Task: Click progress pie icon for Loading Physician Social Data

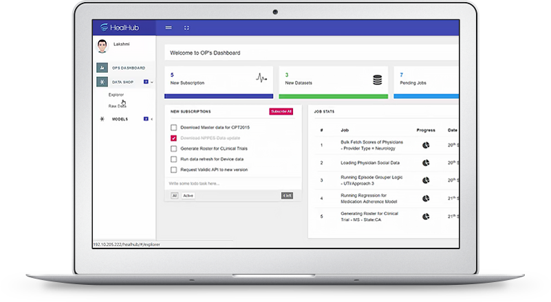Action: point(426,163)
